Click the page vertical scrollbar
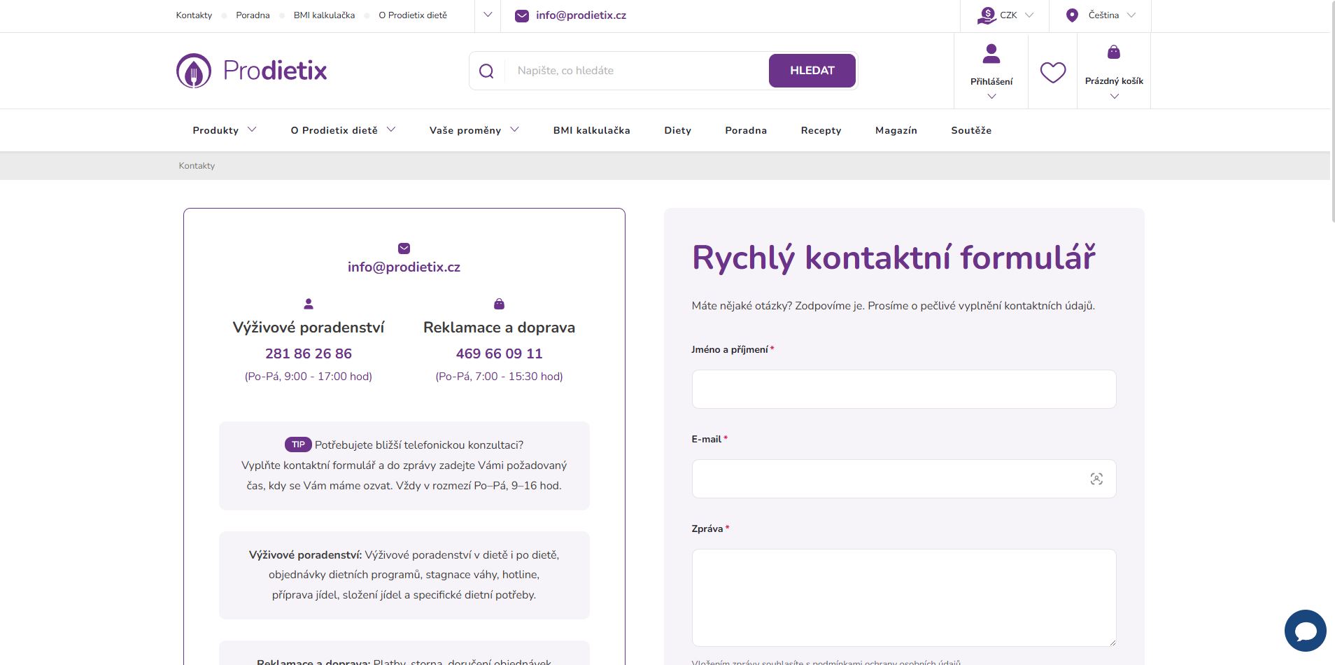Screen dimensions: 1335x665 tap(1332, 112)
